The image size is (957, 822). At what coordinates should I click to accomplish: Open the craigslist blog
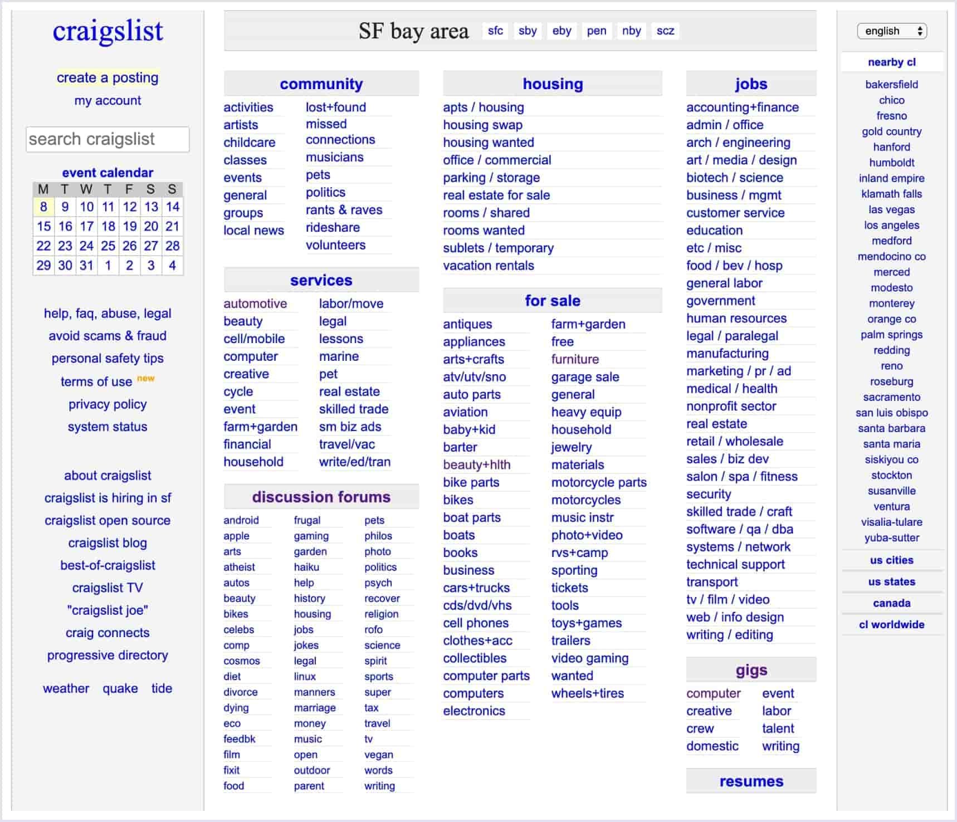(x=108, y=543)
